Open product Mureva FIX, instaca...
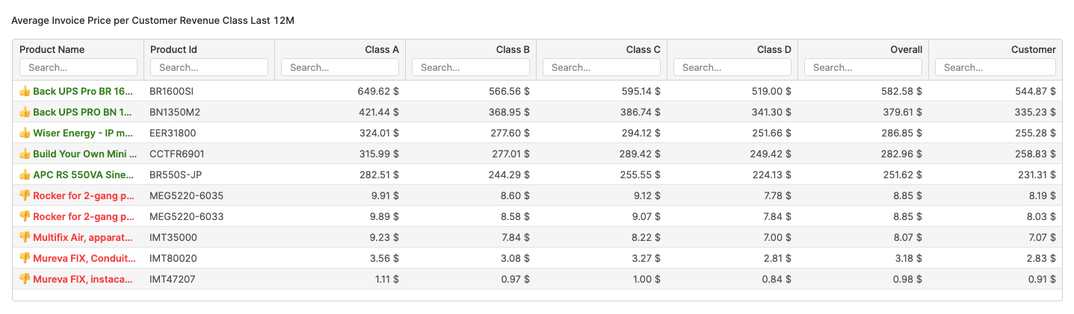 coord(84,279)
